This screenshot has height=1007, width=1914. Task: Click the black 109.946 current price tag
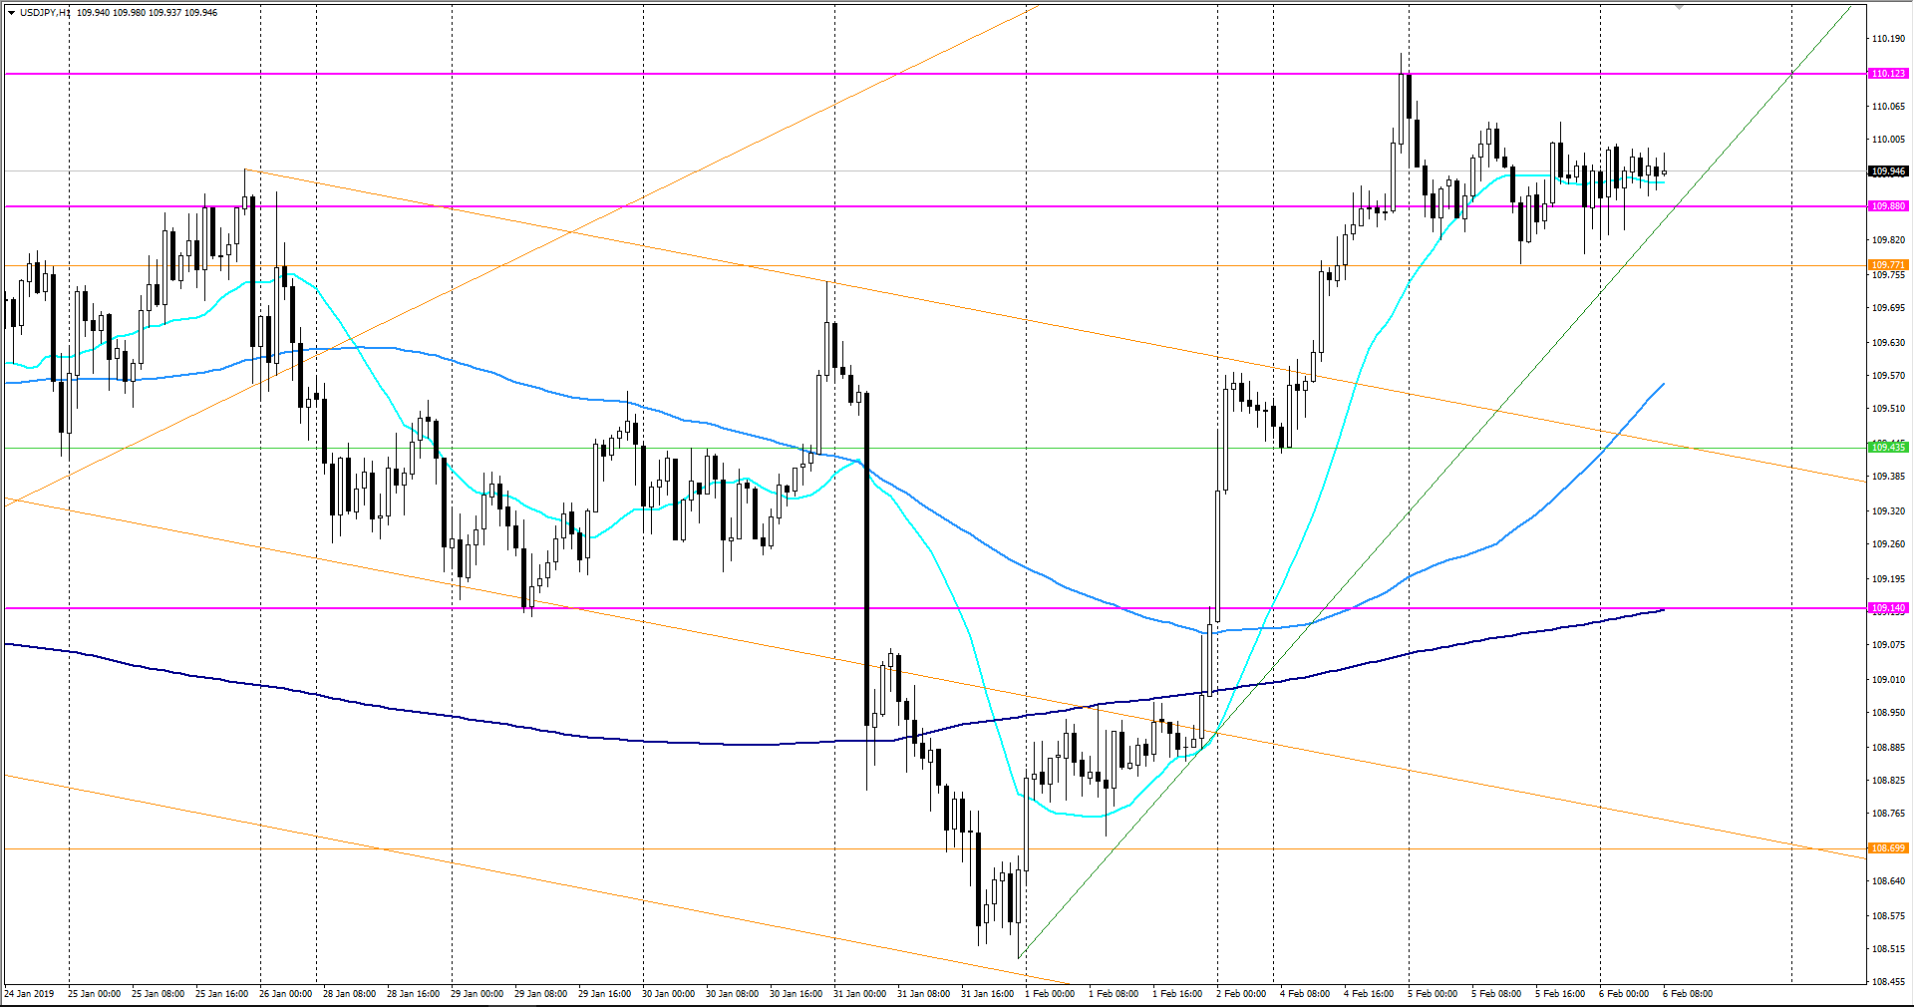(x=1888, y=171)
